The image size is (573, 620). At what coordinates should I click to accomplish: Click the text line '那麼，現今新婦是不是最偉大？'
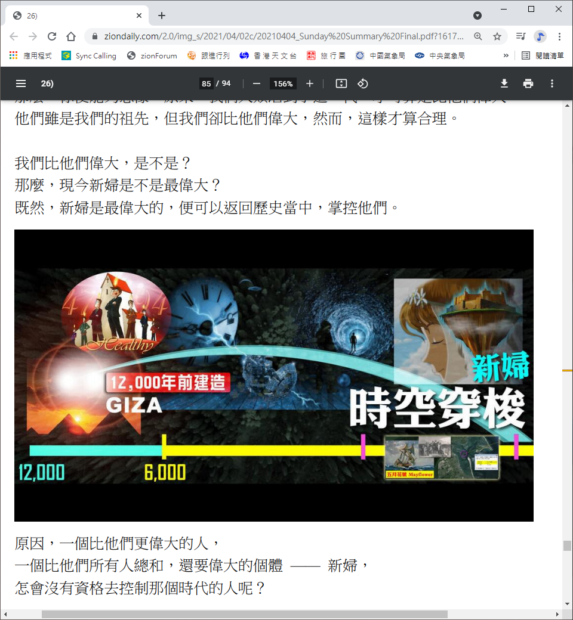(x=118, y=185)
